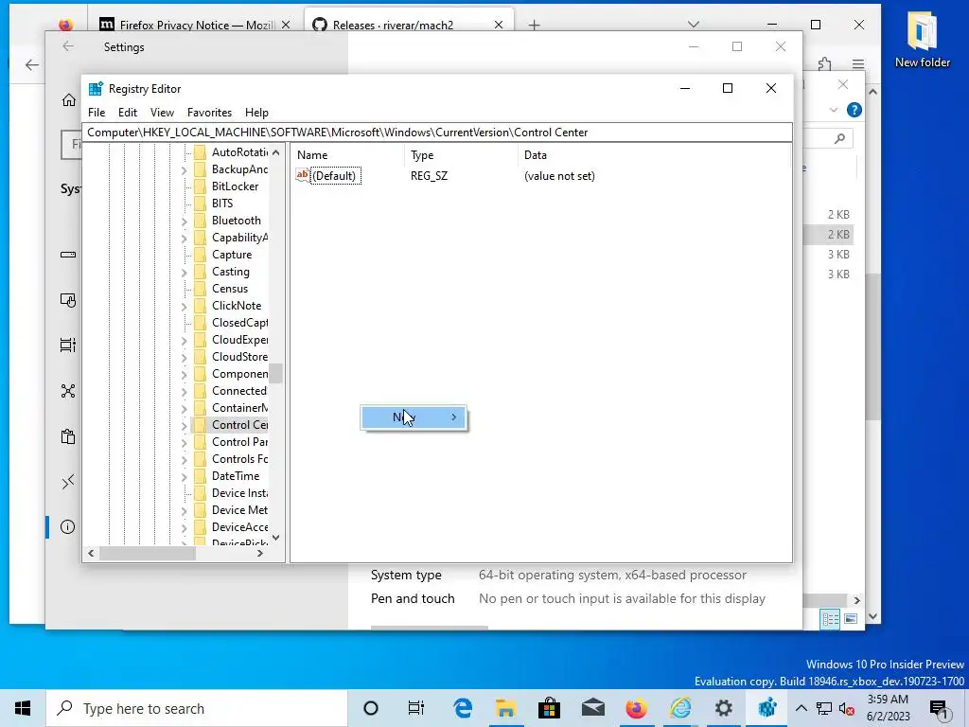Open the New submenu in context menu
969x727 pixels.
point(414,417)
